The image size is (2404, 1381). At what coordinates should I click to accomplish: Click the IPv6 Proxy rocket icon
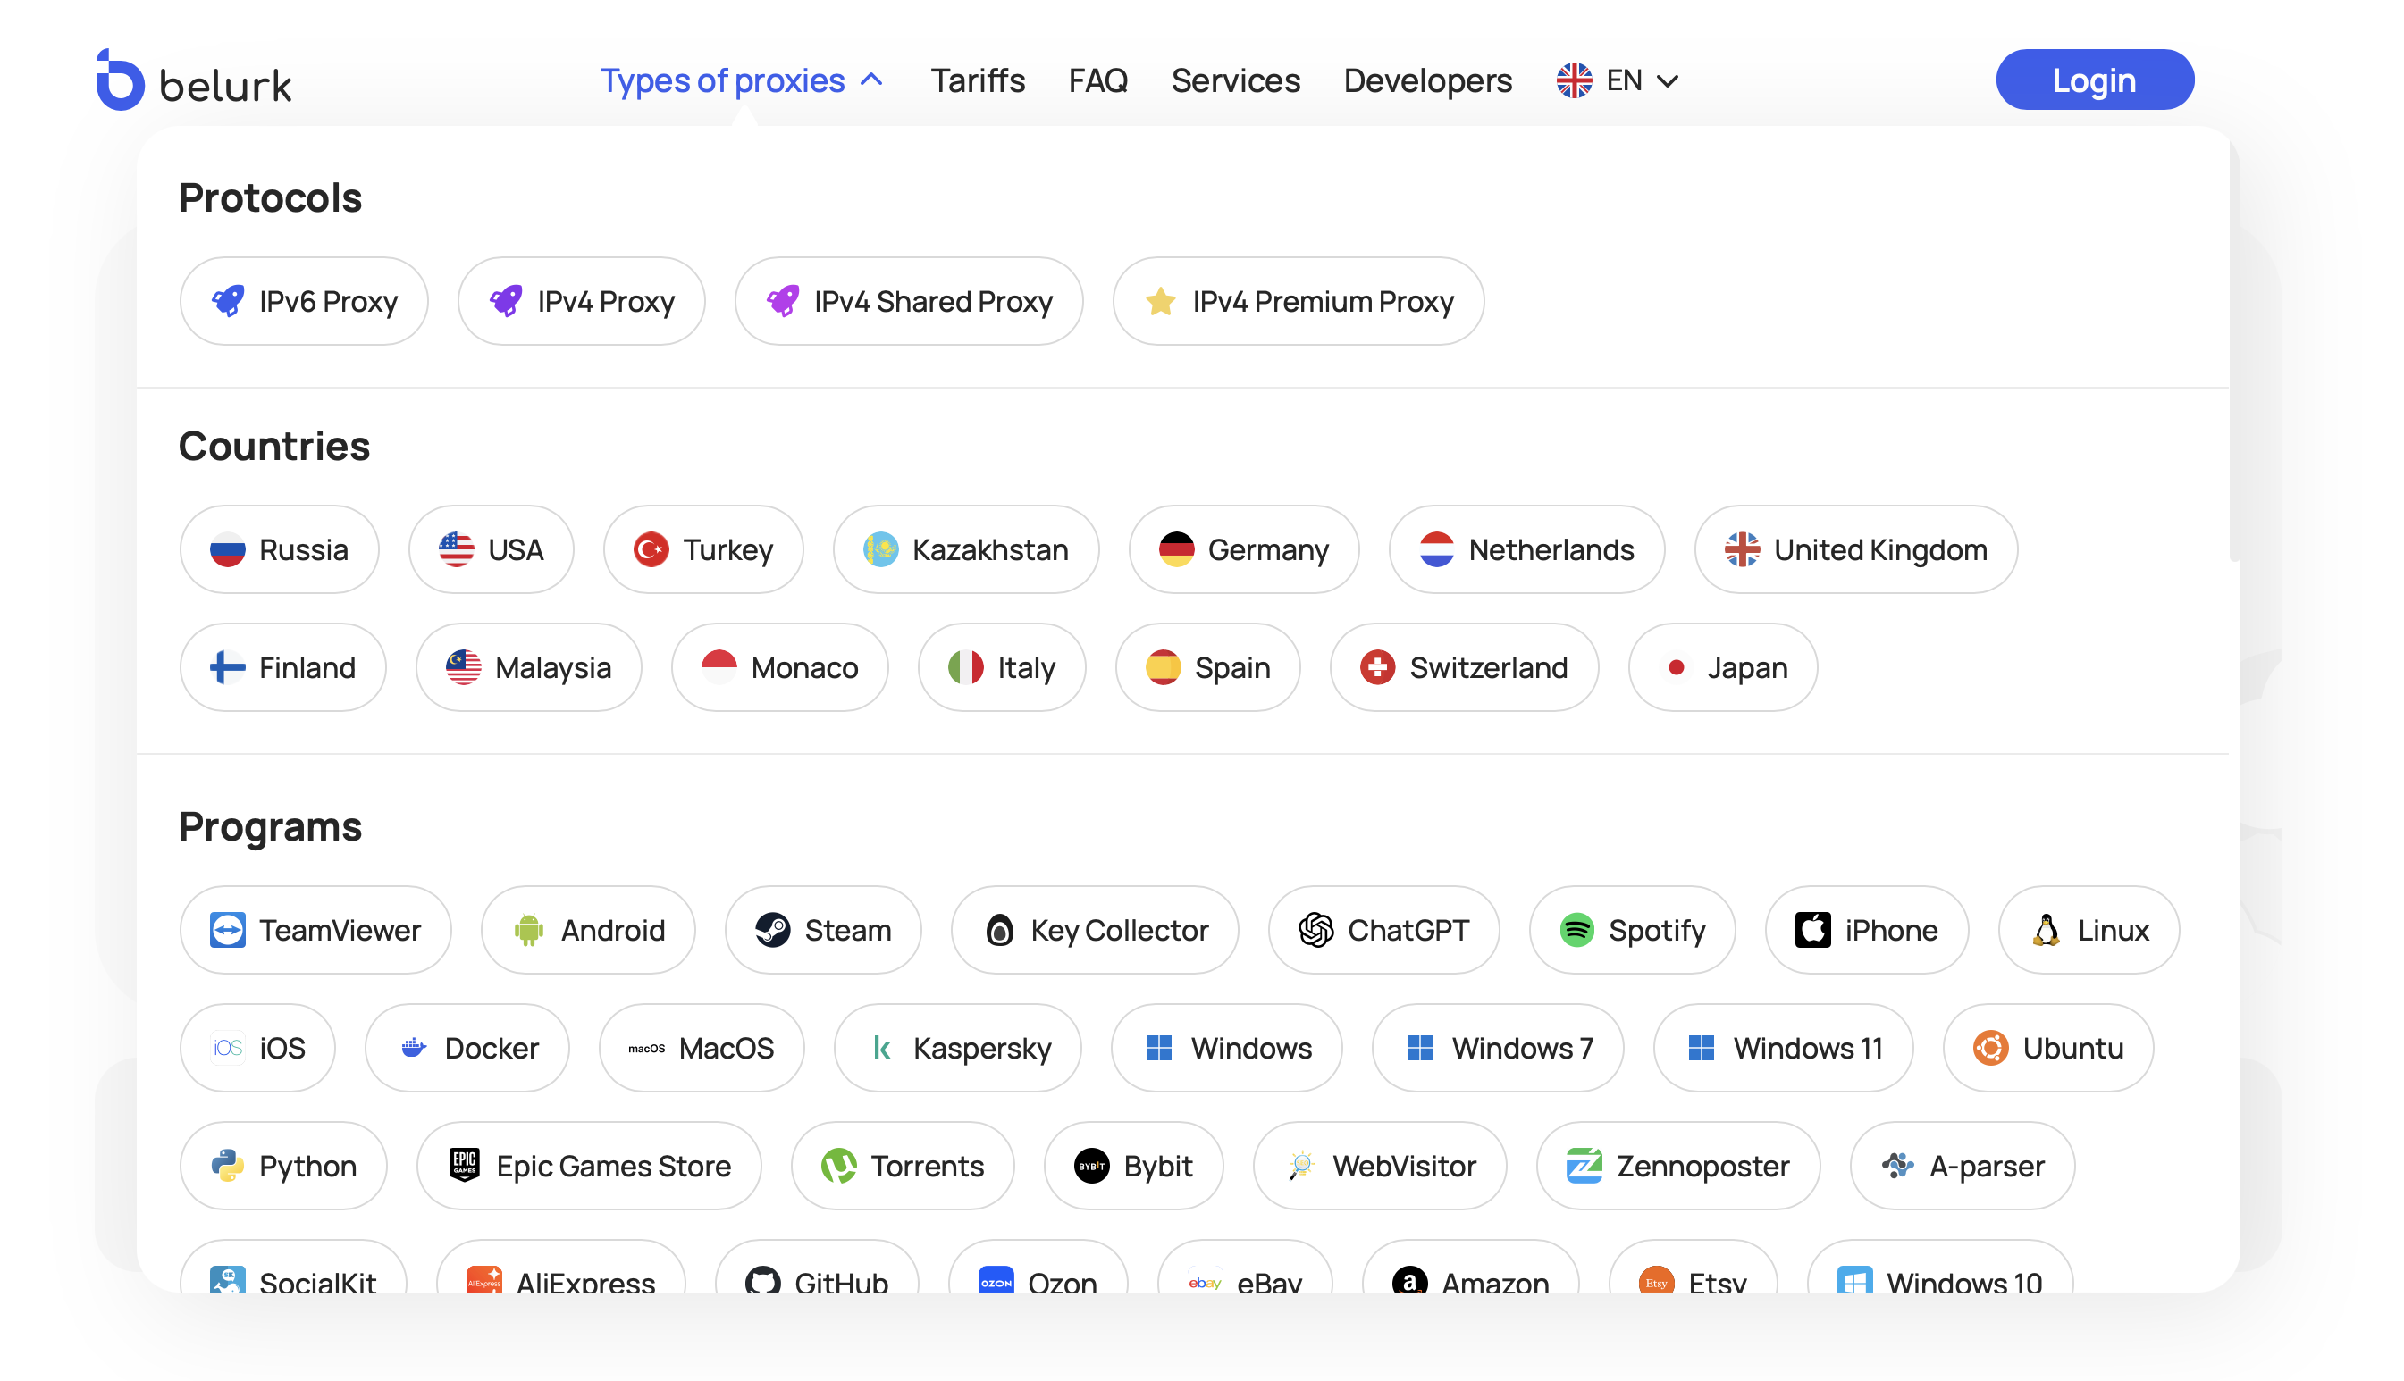tap(228, 302)
